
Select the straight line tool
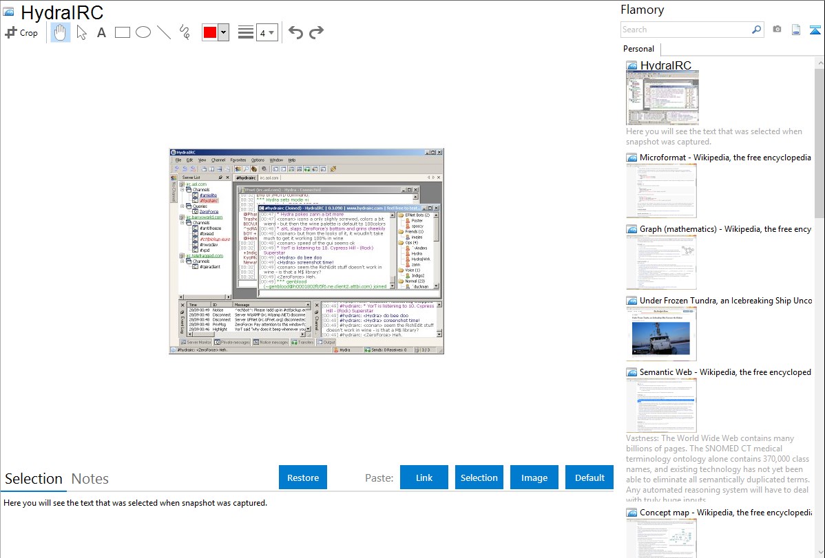click(x=164, y=32)
